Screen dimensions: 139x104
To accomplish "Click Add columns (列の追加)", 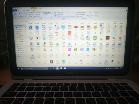I will pyautogui.click(x=60, y=15).
